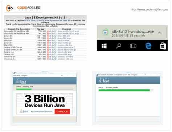The height and width of the screenshot is (132, 172).
Task: Download the Windows x64 jdk exe file
Action: coord(61,59)
